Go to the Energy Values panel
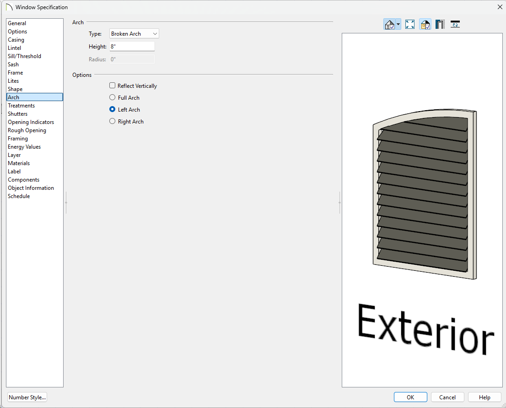This screenshot has height=408, width=506. [24, 147]
